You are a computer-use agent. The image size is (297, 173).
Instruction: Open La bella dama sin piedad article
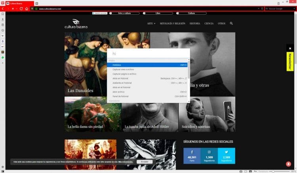tap(93, 114)
